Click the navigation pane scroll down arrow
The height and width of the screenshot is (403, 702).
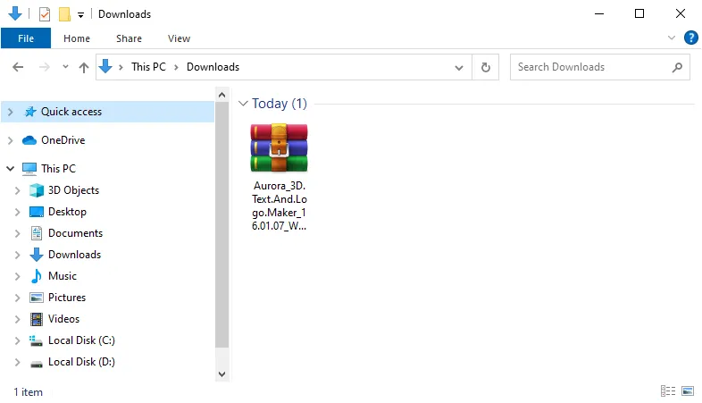221,374
